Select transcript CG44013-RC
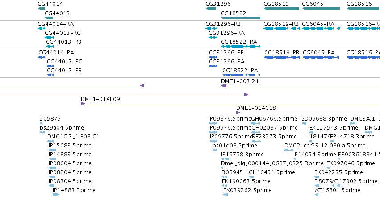Viewport: 380px width, 197px height. pos(49,38)
